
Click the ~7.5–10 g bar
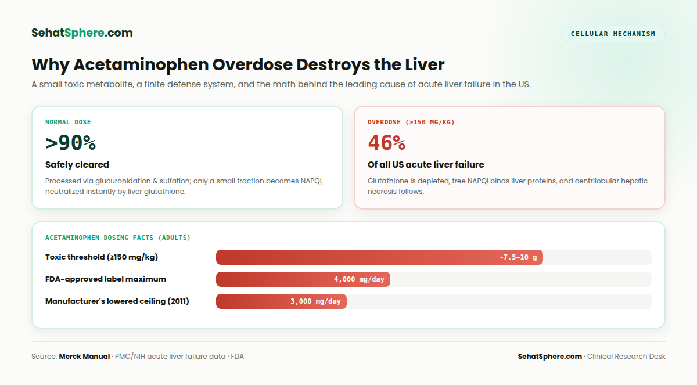(x=379, y=257)
